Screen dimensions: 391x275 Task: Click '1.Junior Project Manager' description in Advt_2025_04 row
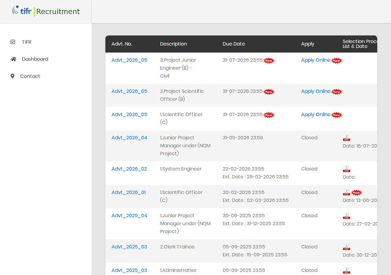pyautogui.click(x=185, y=224)
